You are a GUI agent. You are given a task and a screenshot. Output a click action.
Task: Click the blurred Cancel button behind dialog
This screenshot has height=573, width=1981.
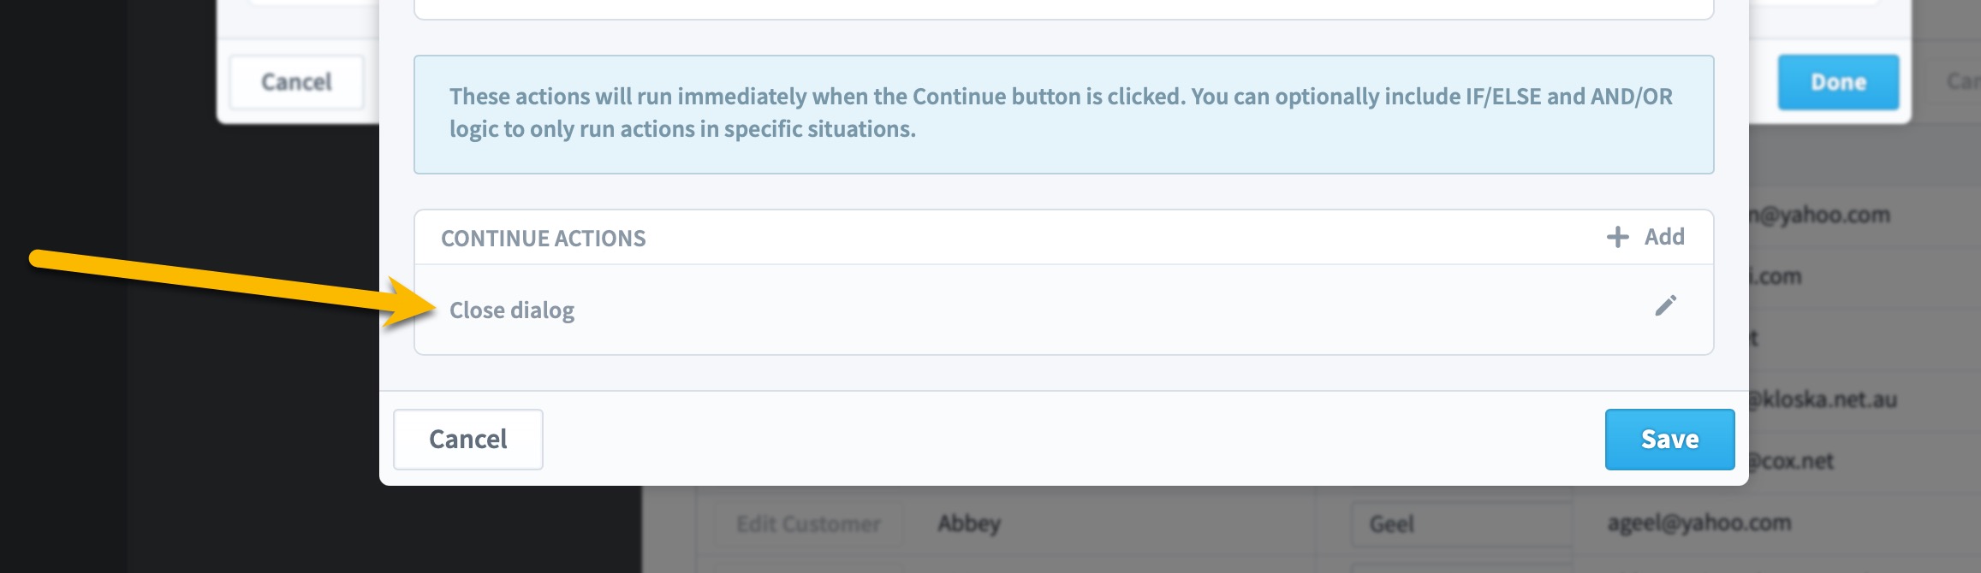pos(296,82)
